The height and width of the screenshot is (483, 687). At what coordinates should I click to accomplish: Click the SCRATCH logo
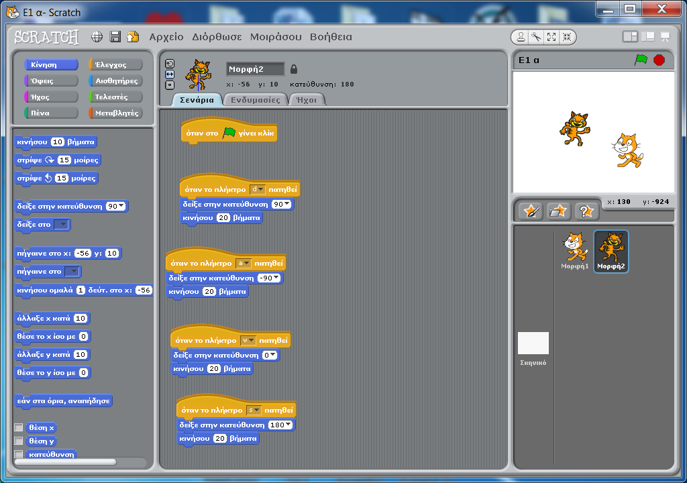(46, 38)
